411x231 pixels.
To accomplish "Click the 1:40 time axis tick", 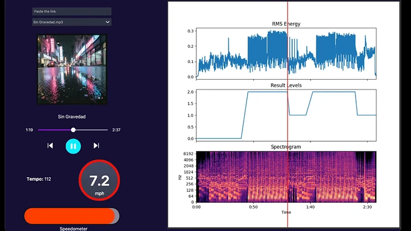I will click(x=311, y=207).
